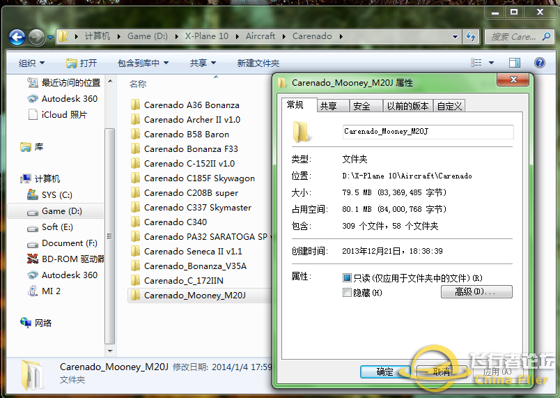The height and width of the screenshot is (398, 560).
Task: Enable the 隐藏 hidden checkbox
Action: (x=348, y=293)
